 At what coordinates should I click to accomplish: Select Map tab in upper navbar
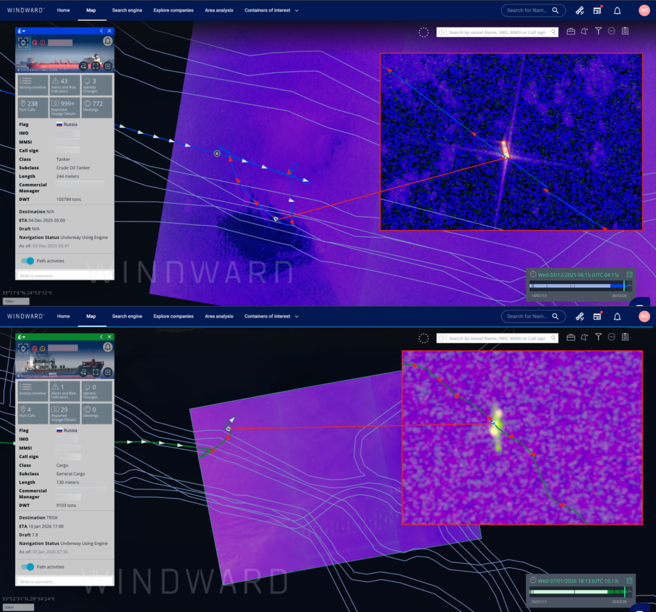pos(91,10)
